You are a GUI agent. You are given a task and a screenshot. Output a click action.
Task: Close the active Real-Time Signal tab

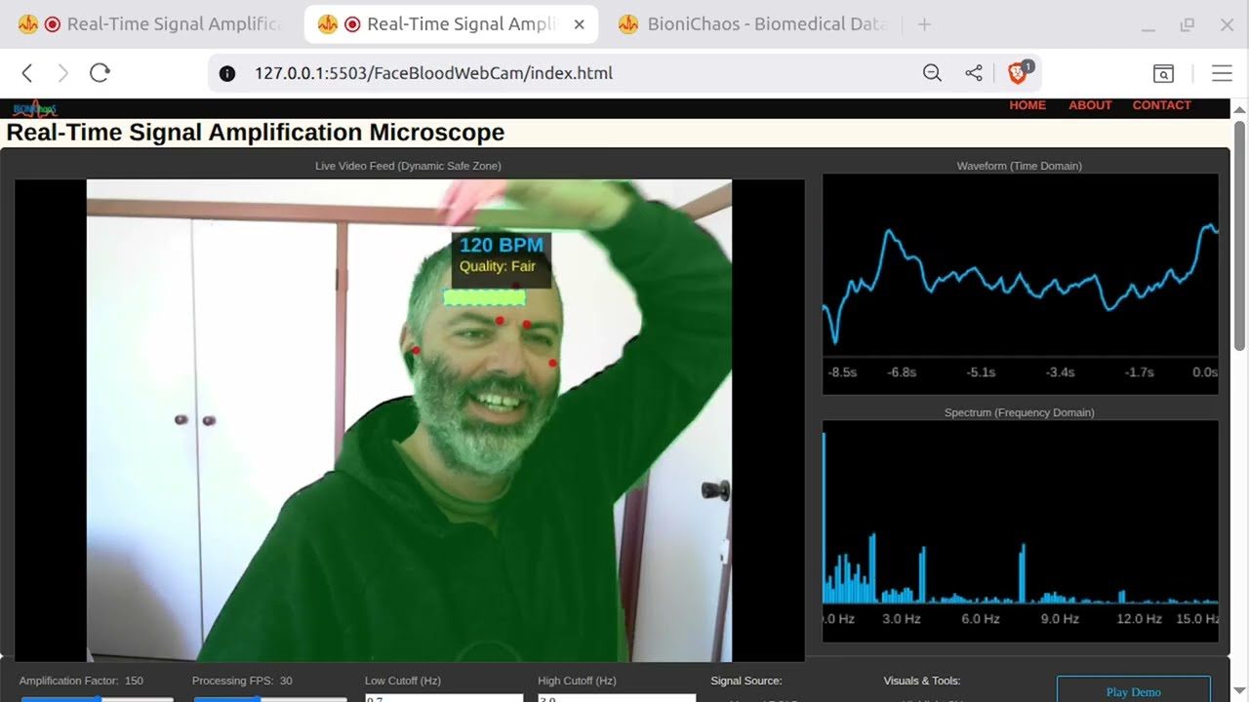pyautogui.click(x=579, y=24)
